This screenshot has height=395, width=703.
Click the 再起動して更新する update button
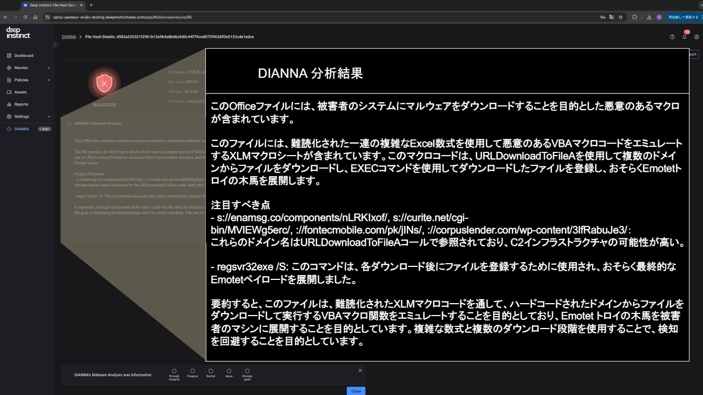point(684,17)
